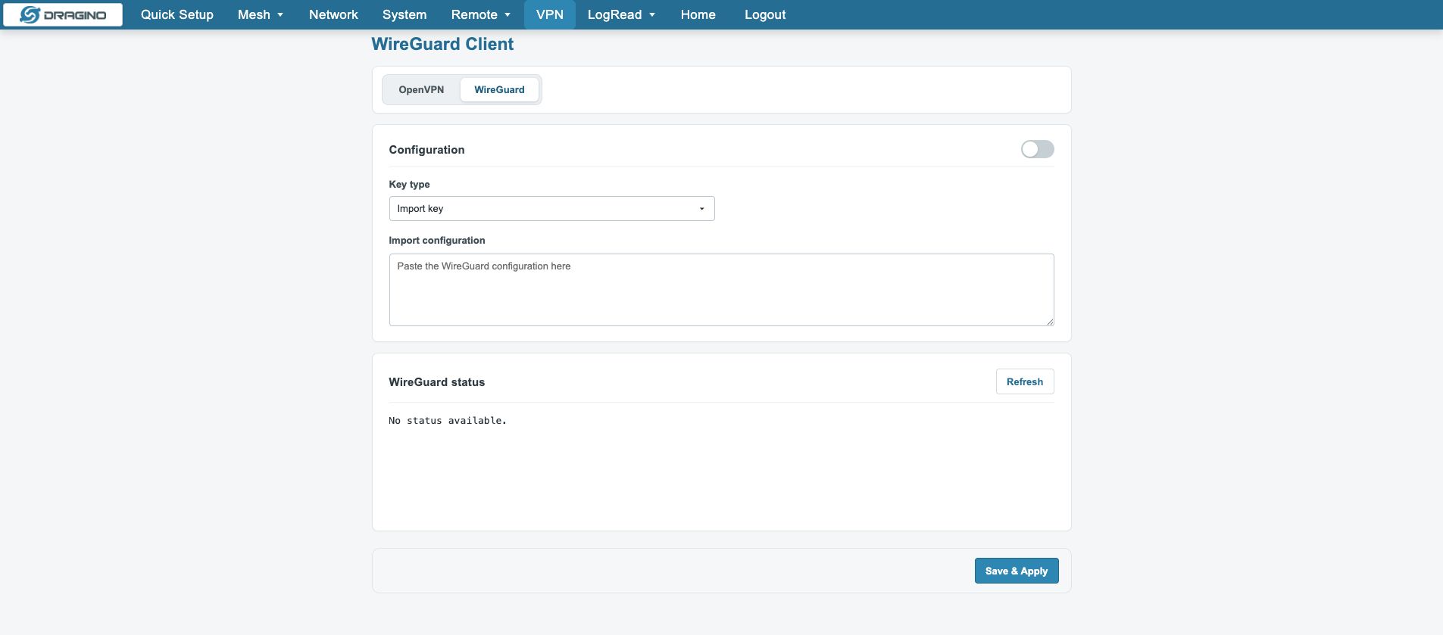Click Logout in the navigation bar
Viewport: 1443px width, 635px height.
765,15
